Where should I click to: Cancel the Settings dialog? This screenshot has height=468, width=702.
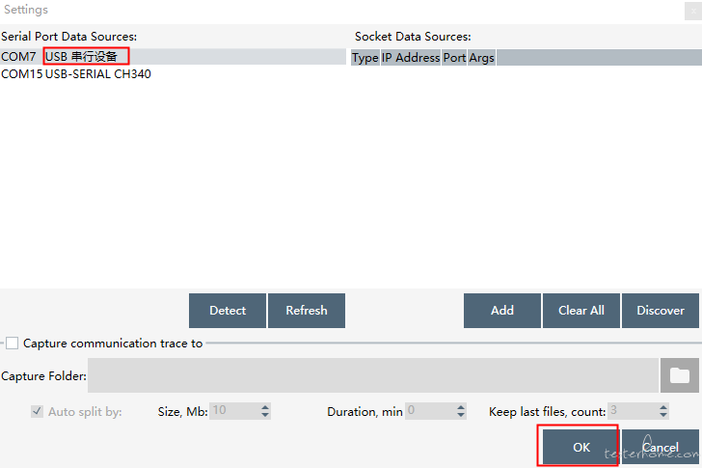(x=661, y=447)
